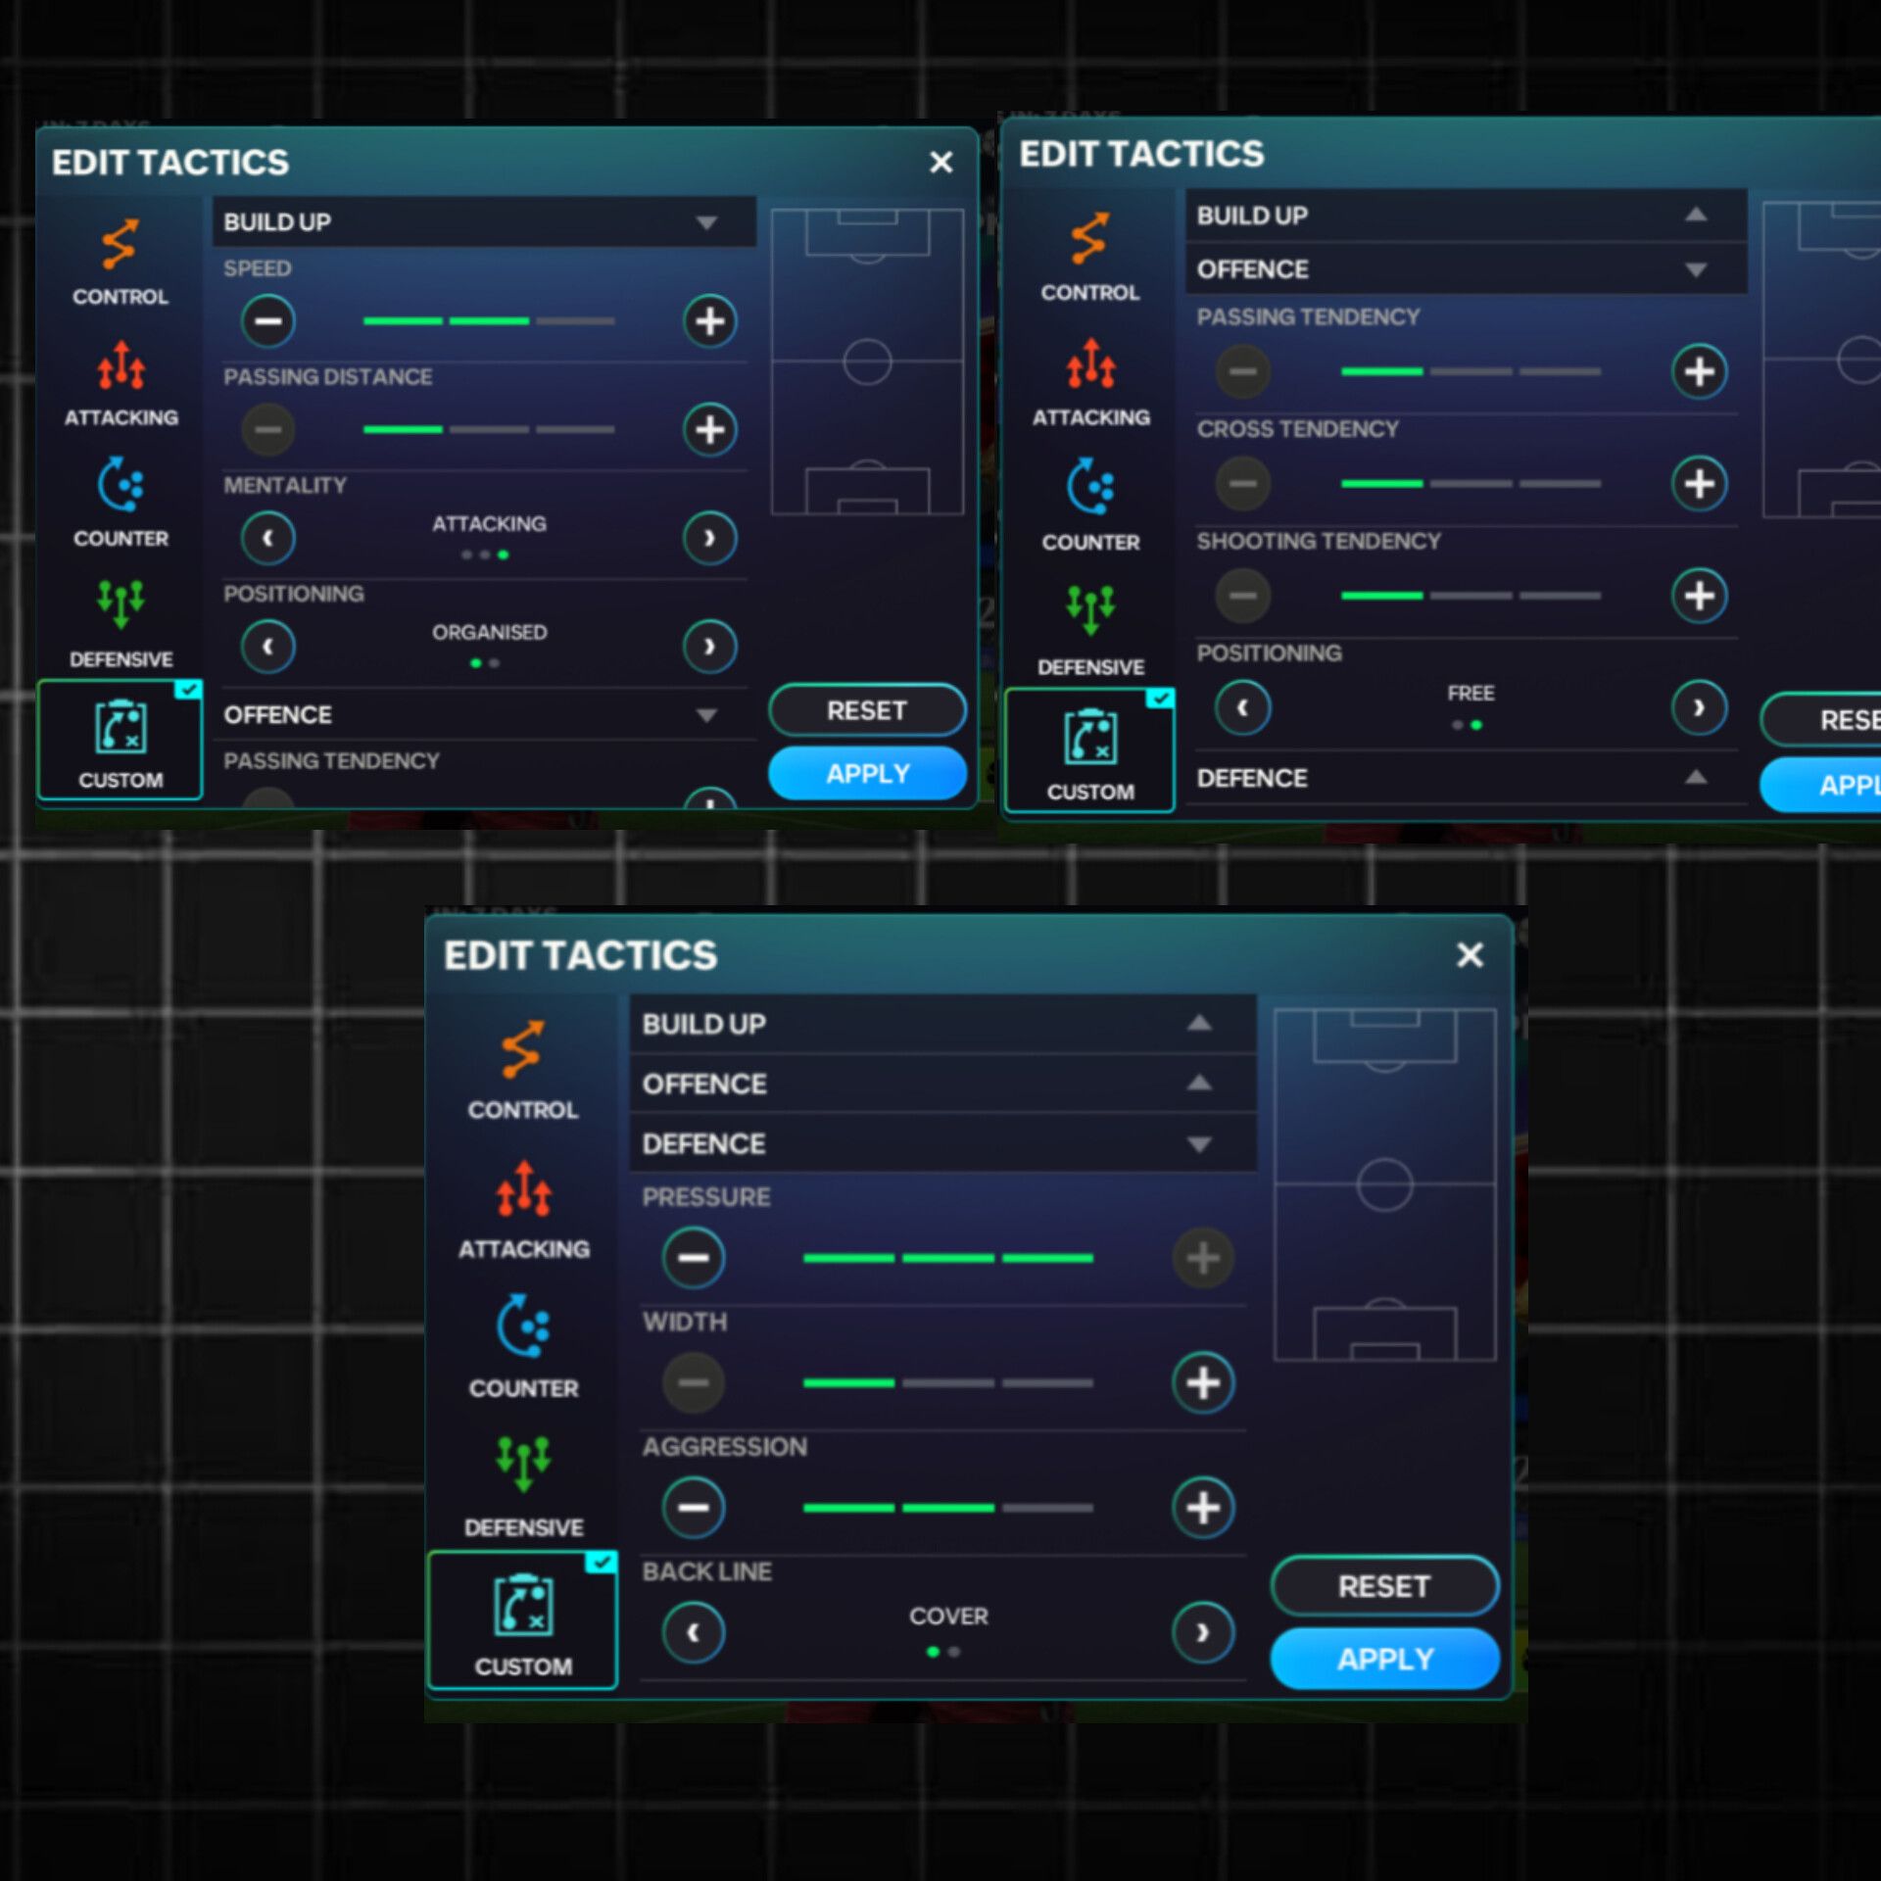
Task: Select Defensive preset in top-left Edit Tactics panel
Action: pos(121,624)
